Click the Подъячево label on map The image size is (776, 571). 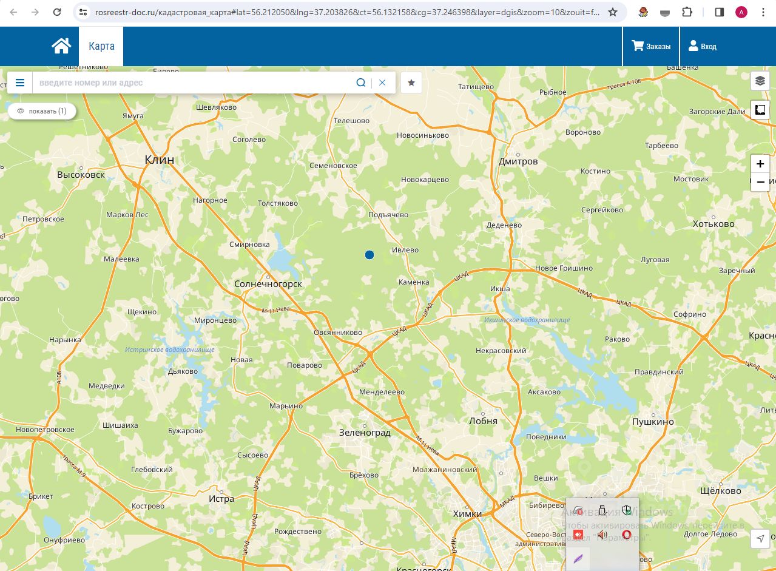[x=388, y=215]
